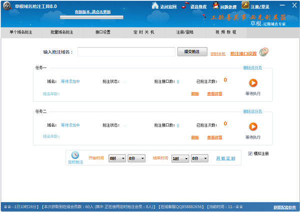The width and height of the screenshot is (300, 212).
Task: Click the 定时关机 orange link
Action: click(x=218, y=54)
